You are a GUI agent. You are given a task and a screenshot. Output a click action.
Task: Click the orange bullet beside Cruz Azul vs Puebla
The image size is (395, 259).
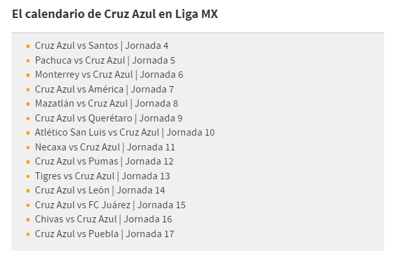[x=28, y=234]
